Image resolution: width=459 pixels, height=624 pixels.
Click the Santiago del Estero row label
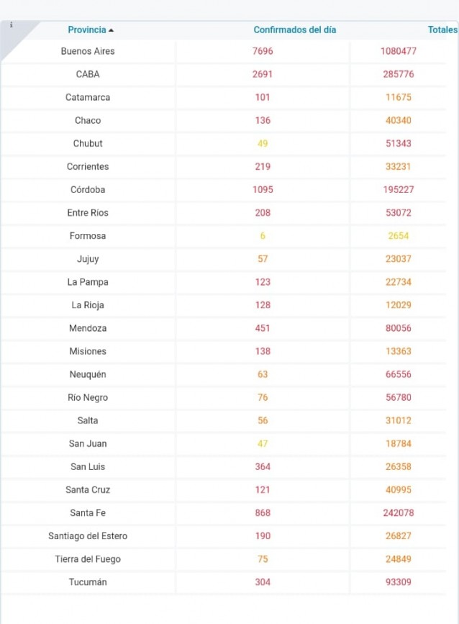pyautogui.click(x=88, y=535)
